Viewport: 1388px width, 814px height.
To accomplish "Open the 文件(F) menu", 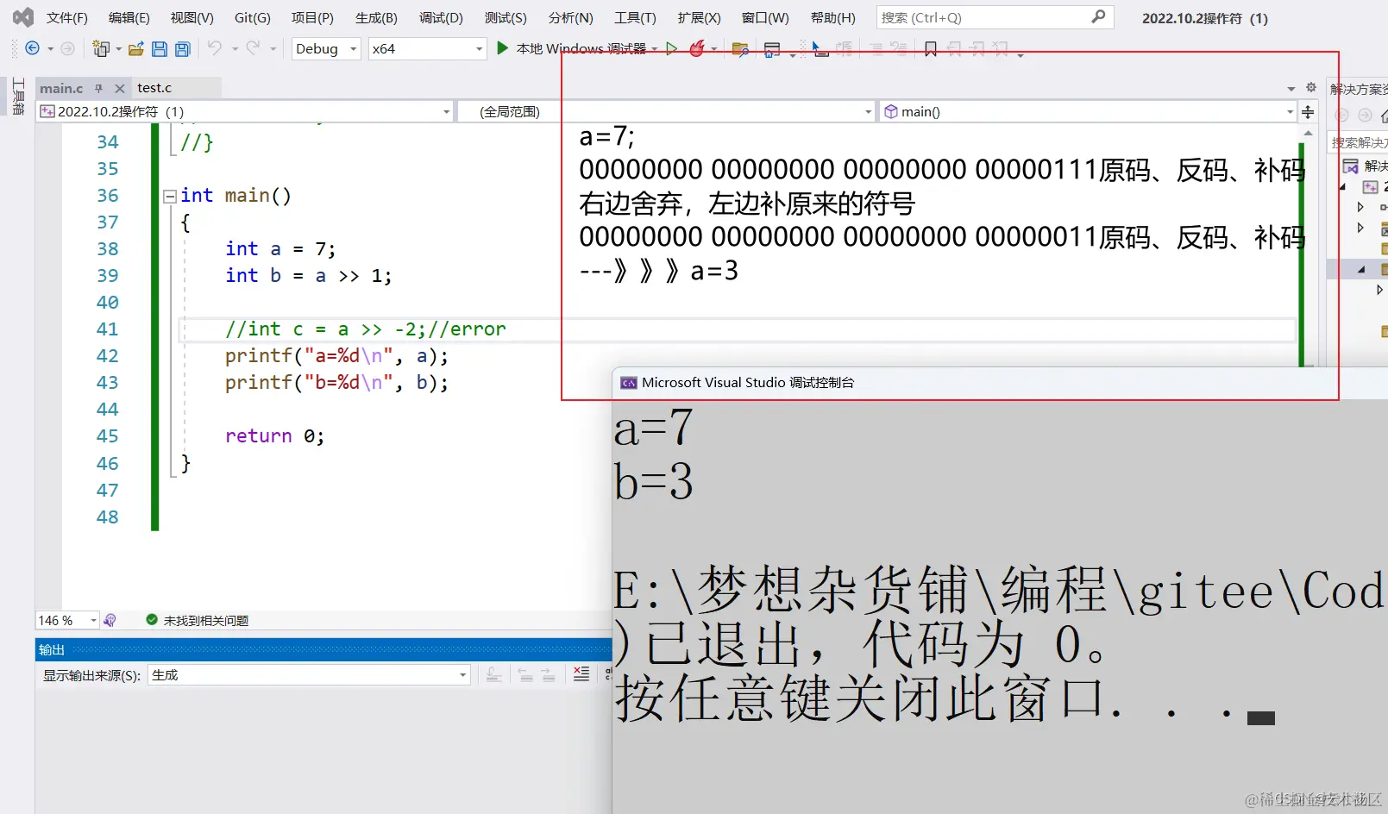I will point(67,17).
